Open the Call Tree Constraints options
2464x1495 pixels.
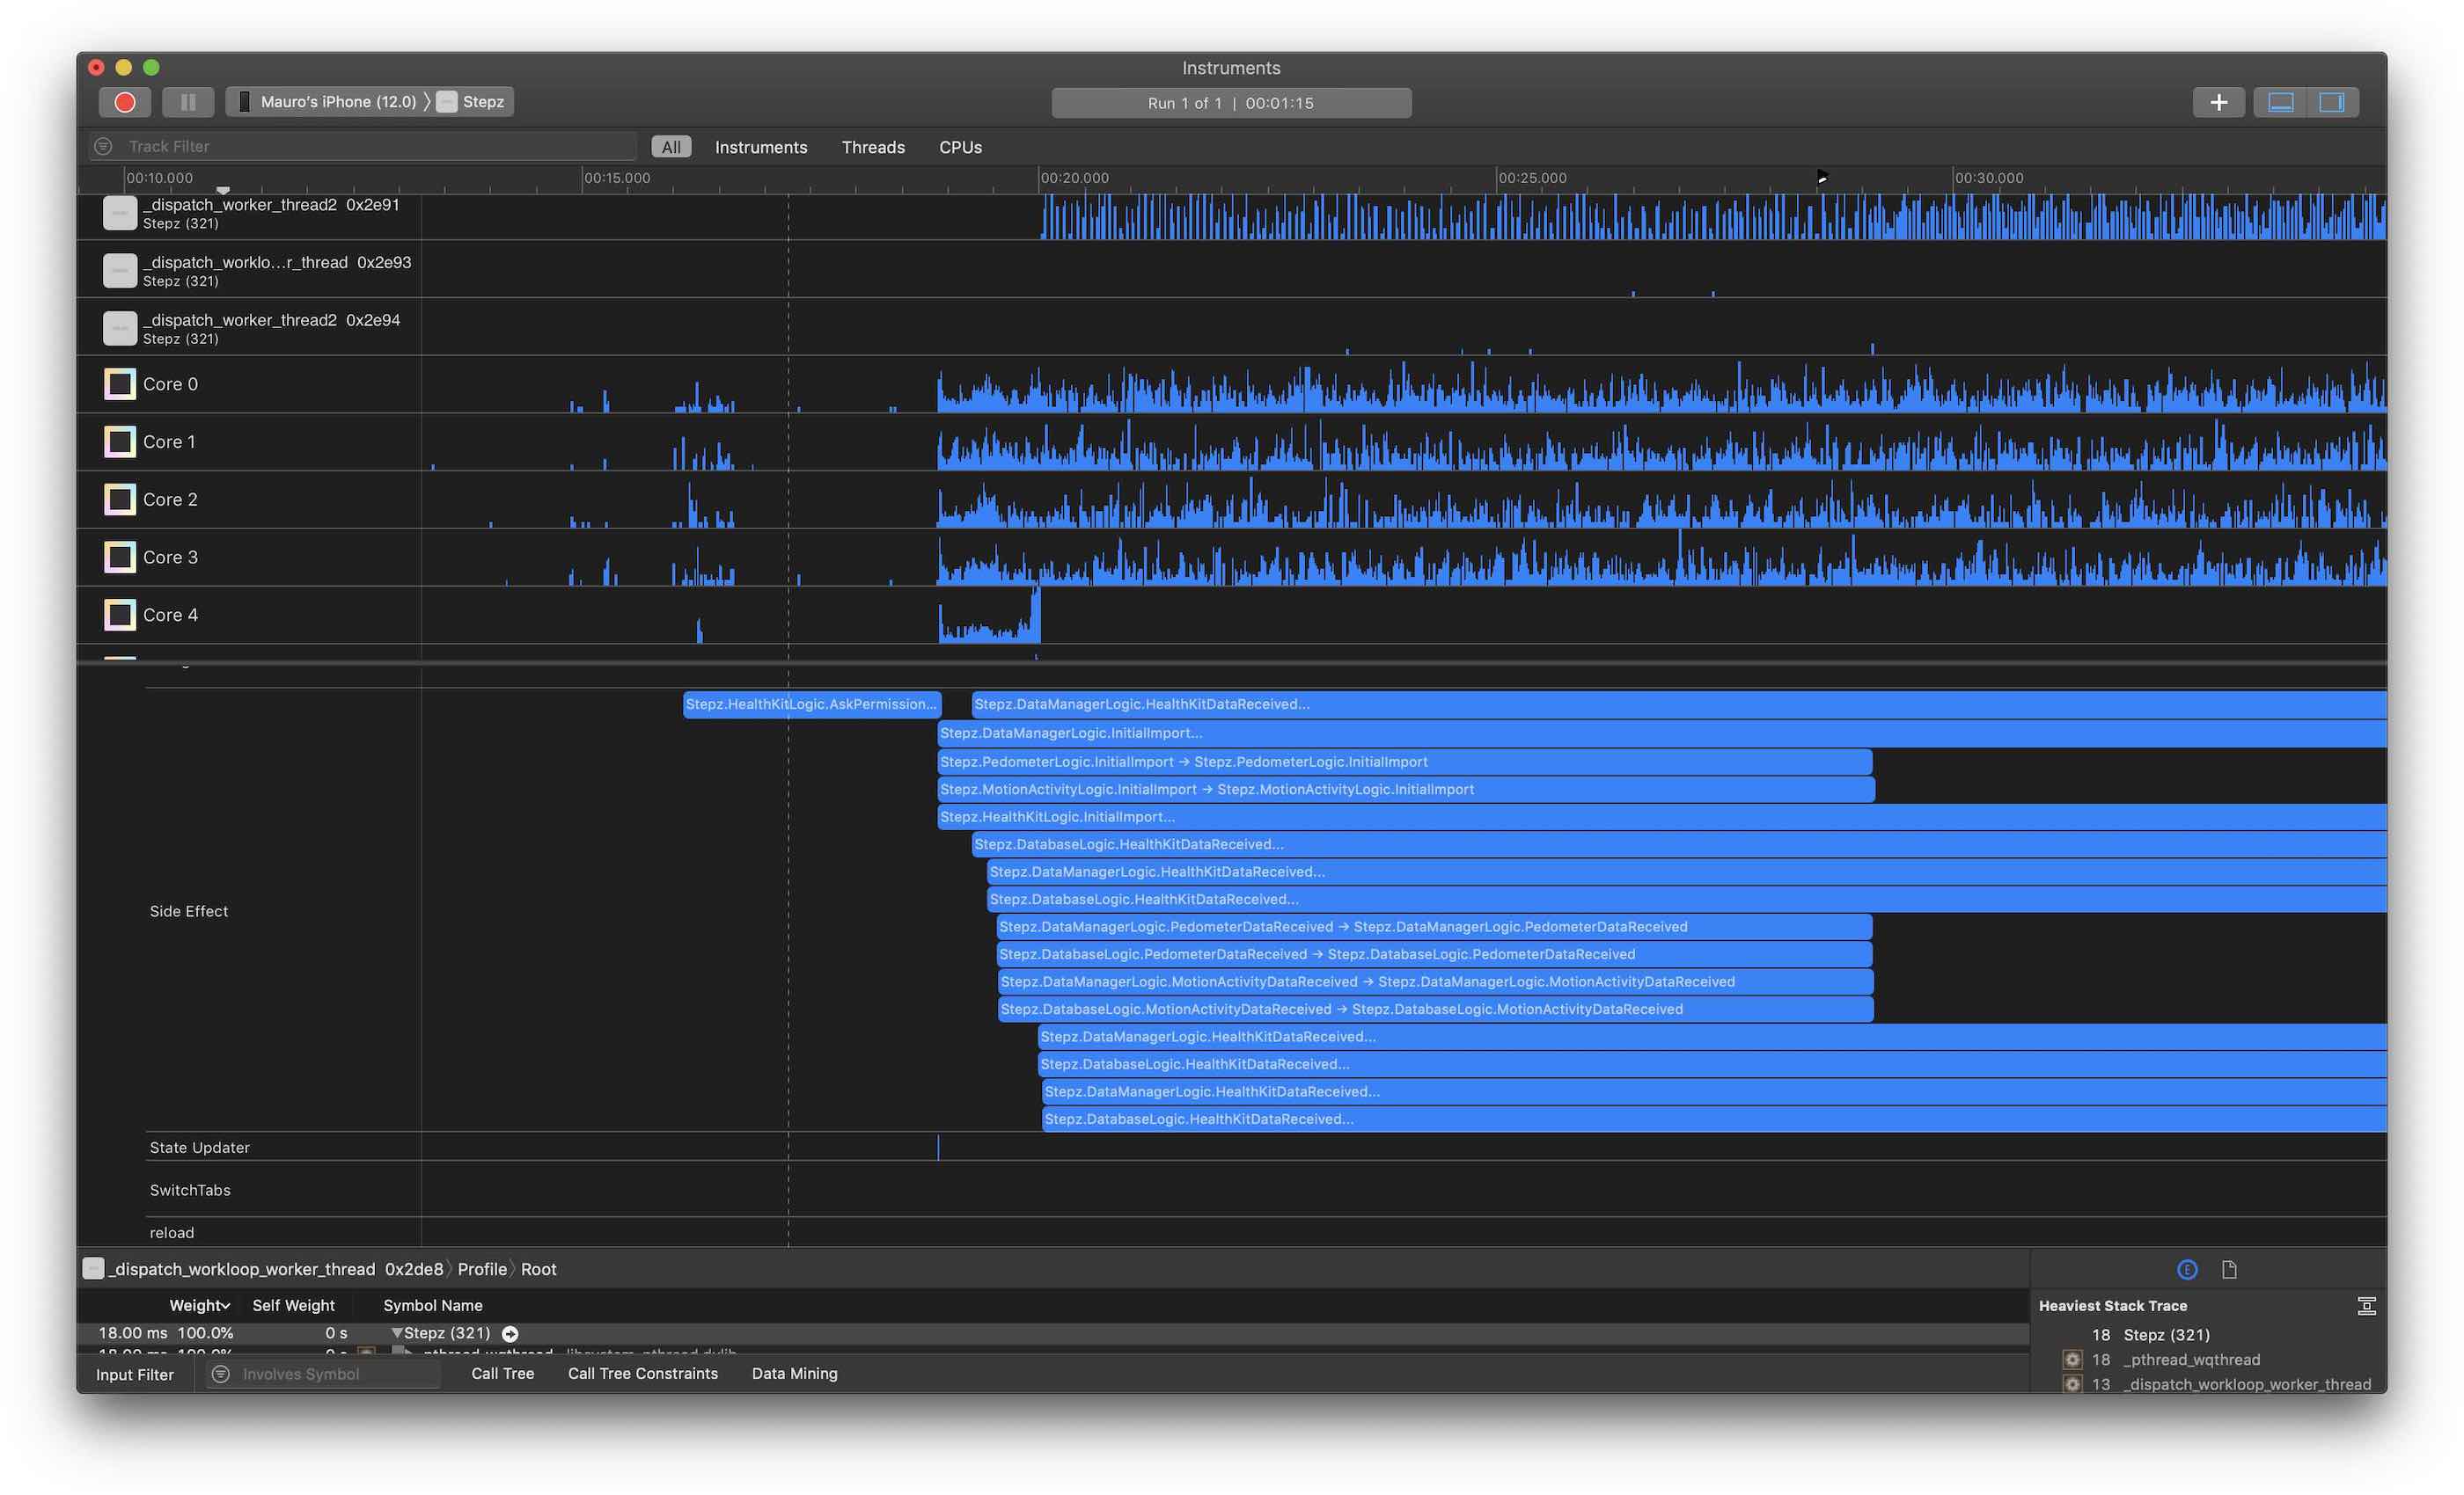pyautogui.click(x=642, y=1373)
